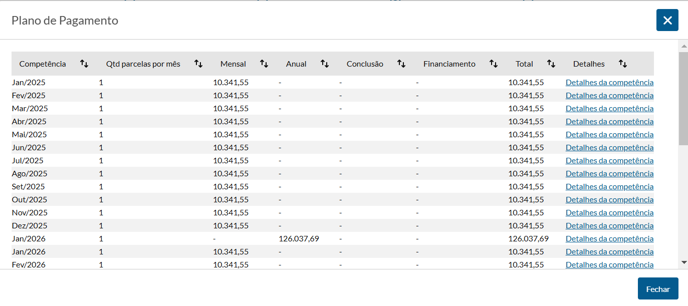The height and width of the screenshot is (306, 688).
Task: Sort table by Competência column icon
Action: pos(84,64)
